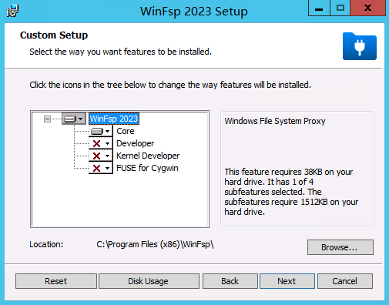Open FUSE for Cygwin install dropdown

point(101,168)
